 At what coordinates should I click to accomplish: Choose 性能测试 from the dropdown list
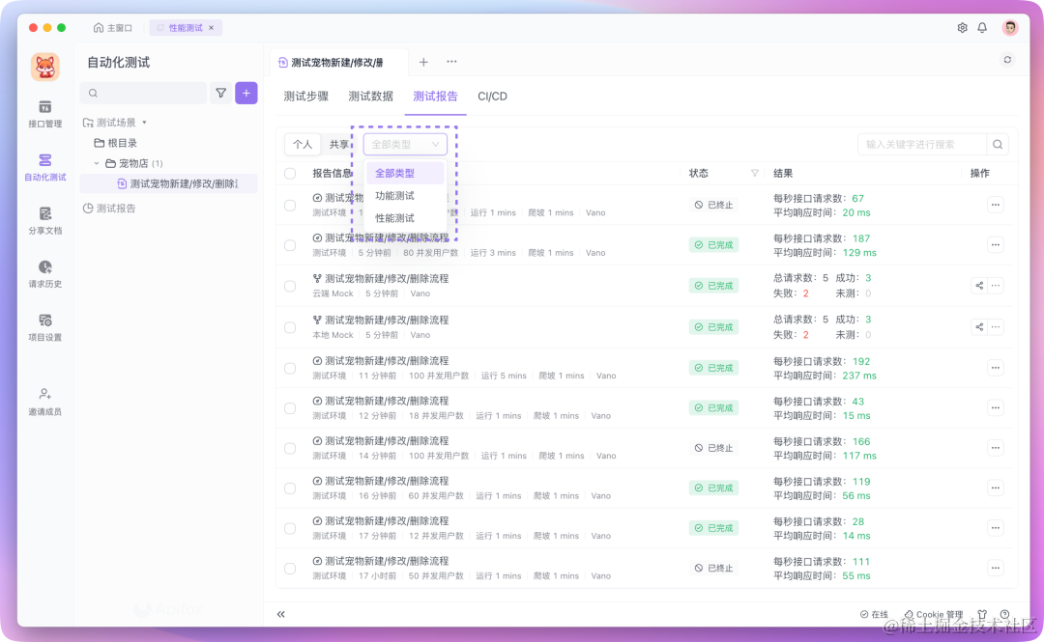click(405, 218)
